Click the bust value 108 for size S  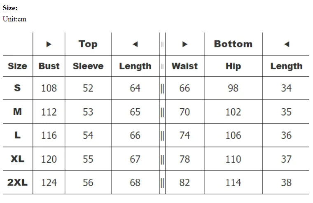tap(49, 88)
